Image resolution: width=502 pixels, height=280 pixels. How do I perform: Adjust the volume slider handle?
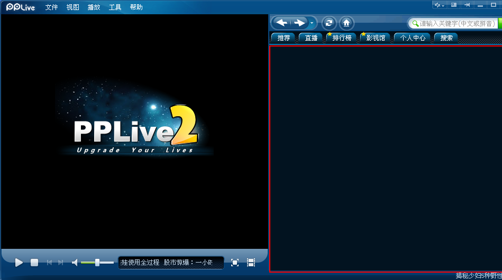[97, 263]
